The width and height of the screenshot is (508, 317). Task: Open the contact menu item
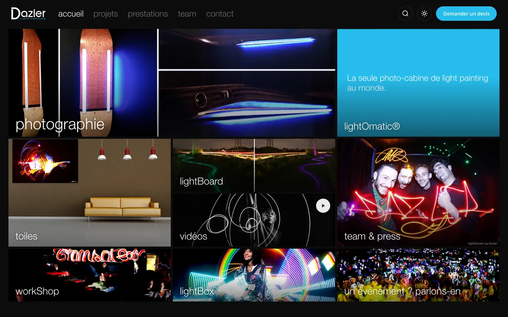click(x=220, y=14)
